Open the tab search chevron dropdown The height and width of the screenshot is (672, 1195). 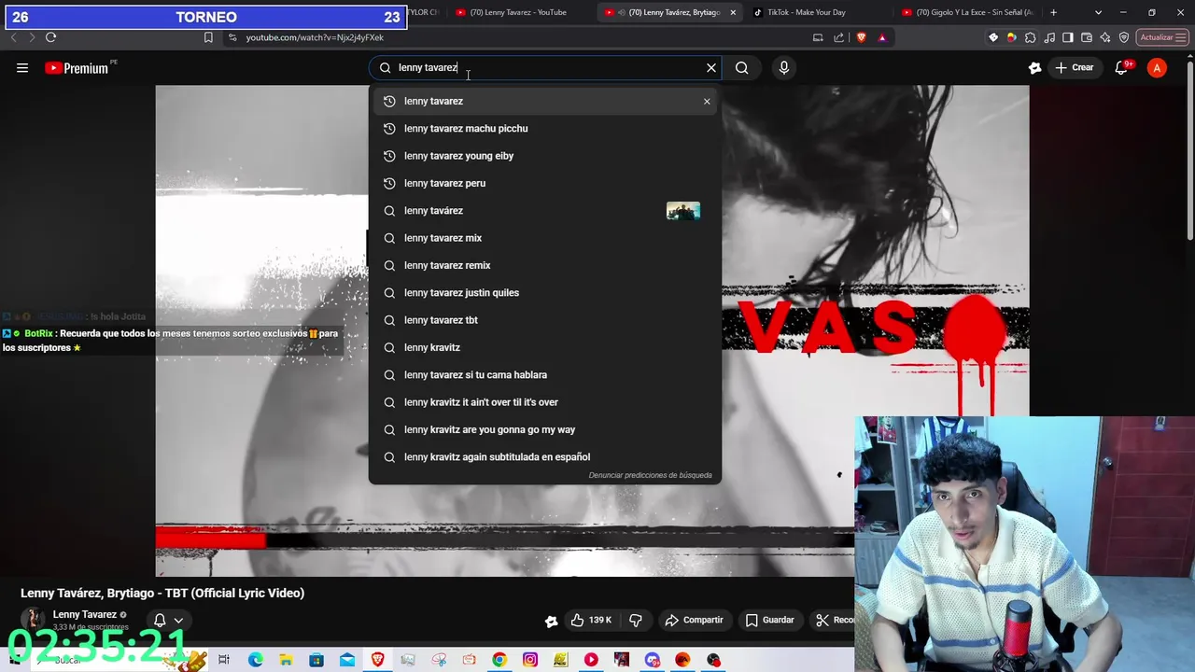pyautogui.click(x=1098, y=12)
